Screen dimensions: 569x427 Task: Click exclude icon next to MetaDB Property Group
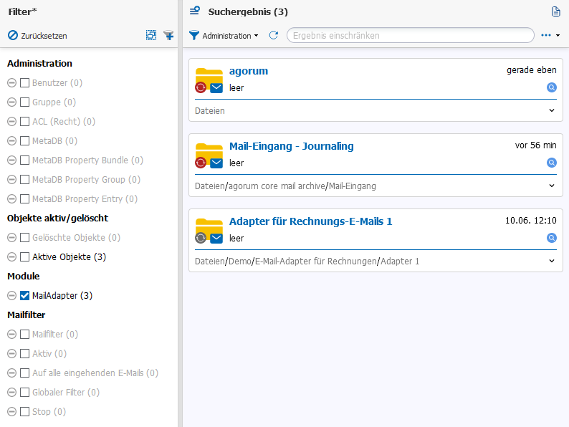(12, 179)
